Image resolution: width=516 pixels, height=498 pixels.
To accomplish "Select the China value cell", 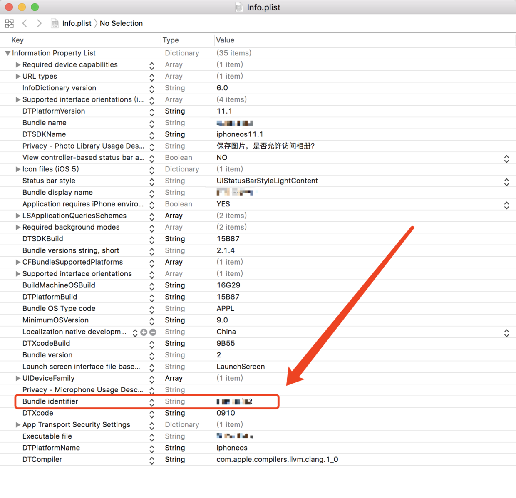I will click(226, 332).
